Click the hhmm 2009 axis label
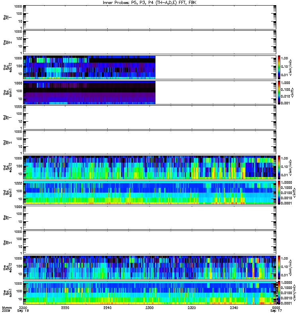299x319 pixels. [7, 309]
